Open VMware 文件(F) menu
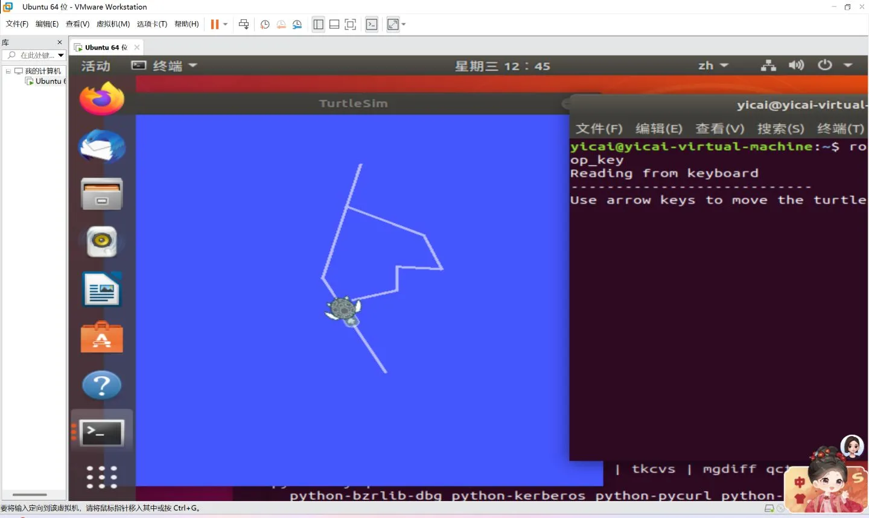 pyautogui.click(x=17, y=24)
